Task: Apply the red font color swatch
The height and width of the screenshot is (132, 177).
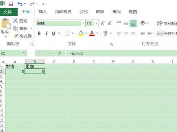Action: coord(92,33)
